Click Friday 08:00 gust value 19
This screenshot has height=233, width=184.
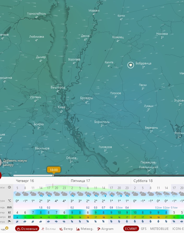click(x=88, y=217)
